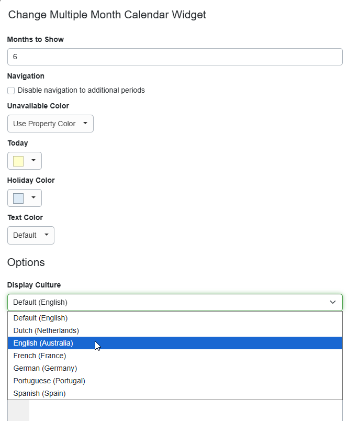
Task: Enable Disable navigation to additional periods checkbox
Action: pos(11,91)
